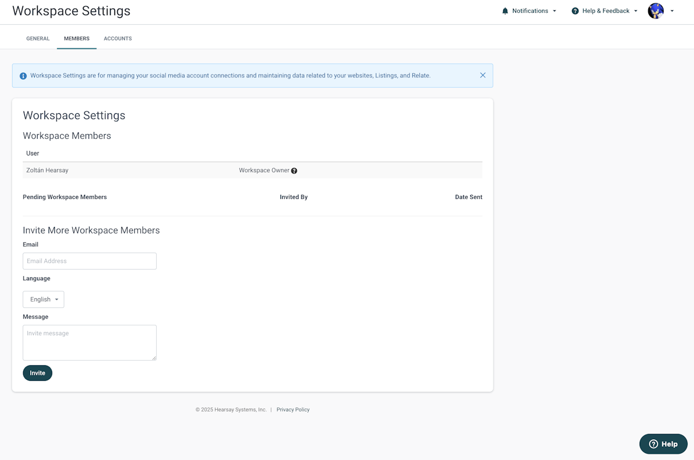This screenshot has width=694, height=460.
Task: Focus the Email Address field
Action: [x=90, y=261]
